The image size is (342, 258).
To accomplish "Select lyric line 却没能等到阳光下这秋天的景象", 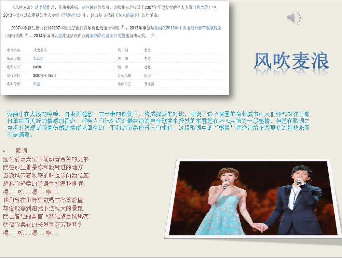I will [x=43, y=208].
